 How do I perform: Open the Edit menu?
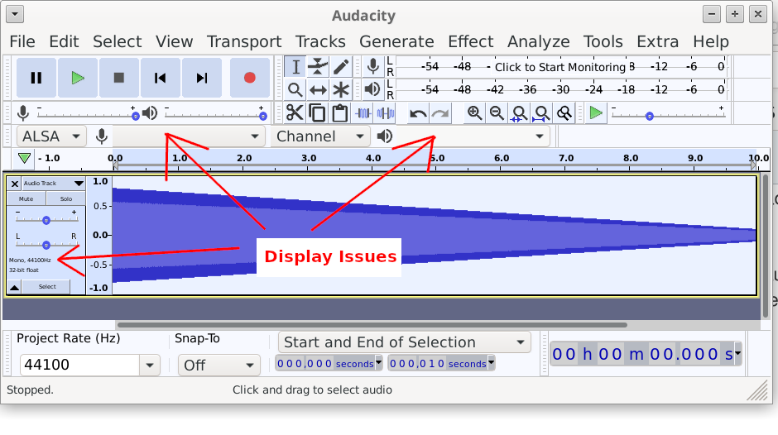pyautogui.click(x=64, y=41)
